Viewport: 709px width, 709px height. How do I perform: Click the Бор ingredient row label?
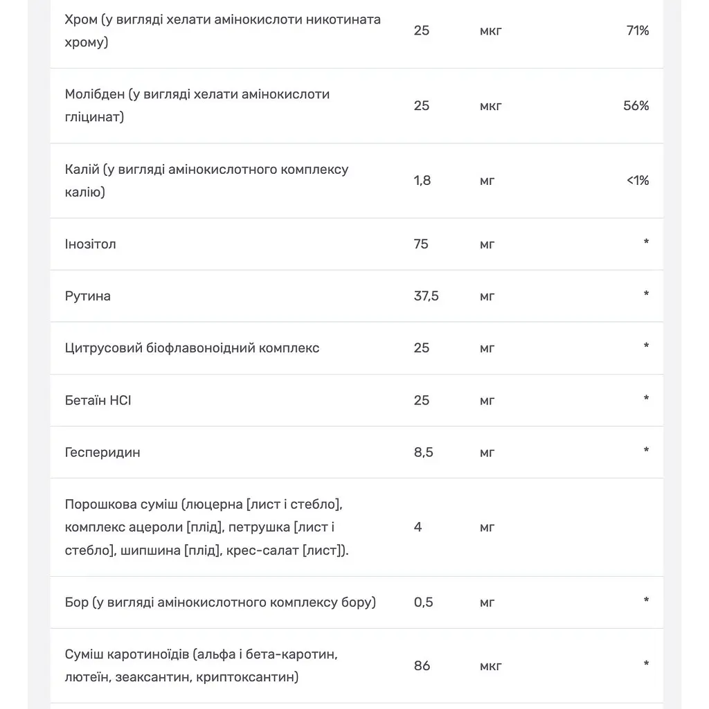click(220, 602)
